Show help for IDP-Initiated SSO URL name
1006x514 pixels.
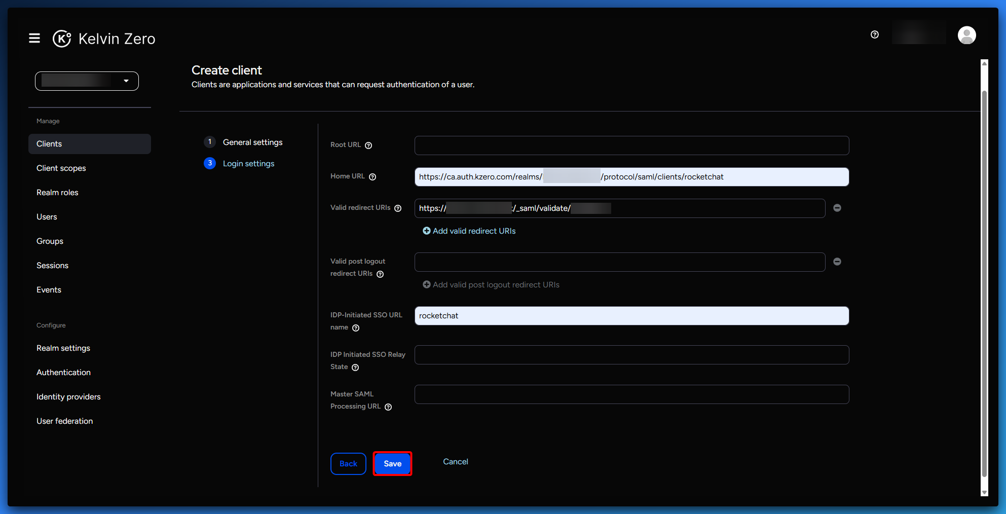coord(356,328)
